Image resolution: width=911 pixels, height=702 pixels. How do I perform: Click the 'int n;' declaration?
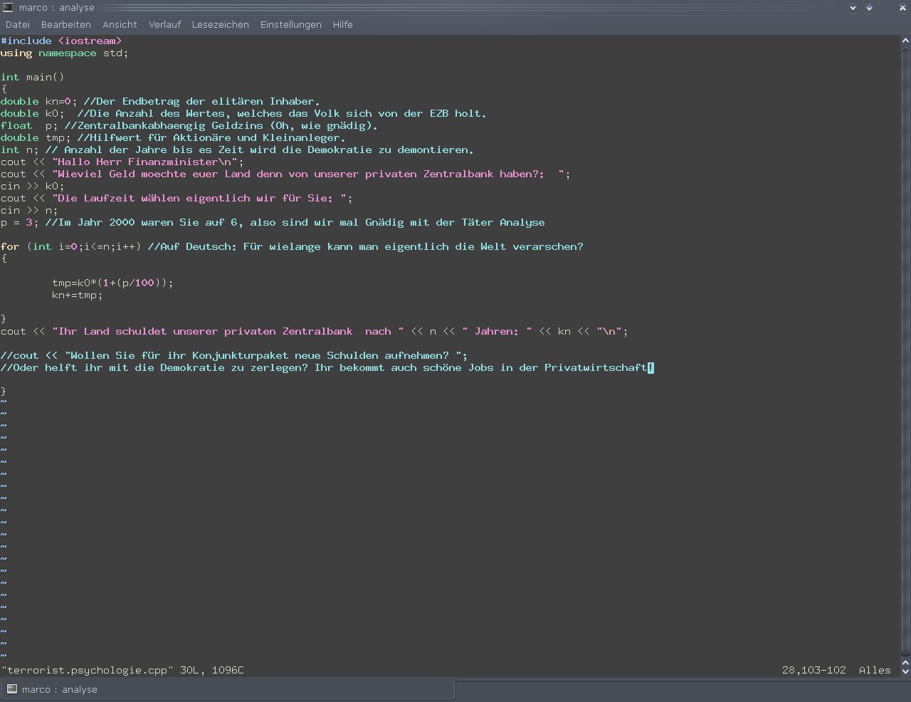coord(20,150)
